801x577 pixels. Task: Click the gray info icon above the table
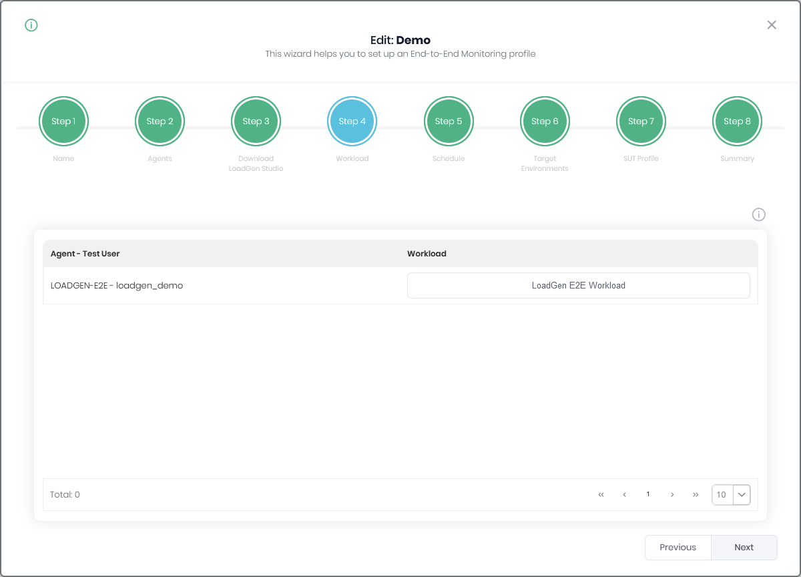pyautogui.click(x=758, y=214)
